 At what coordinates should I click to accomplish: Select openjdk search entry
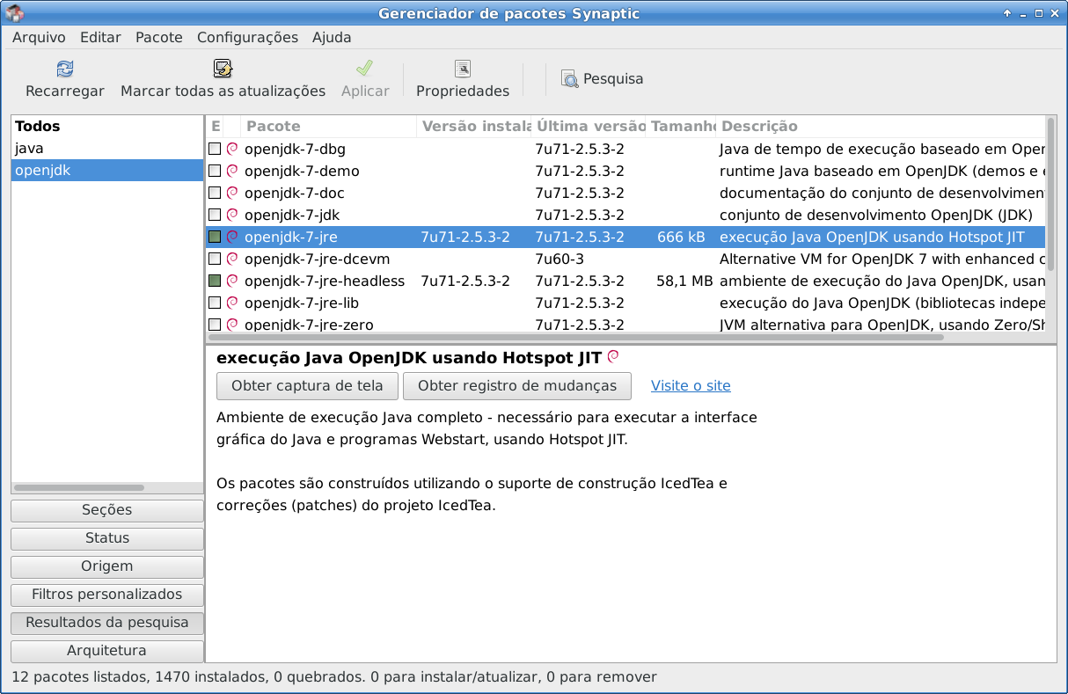pyautogui.click(x=107, y=171)
